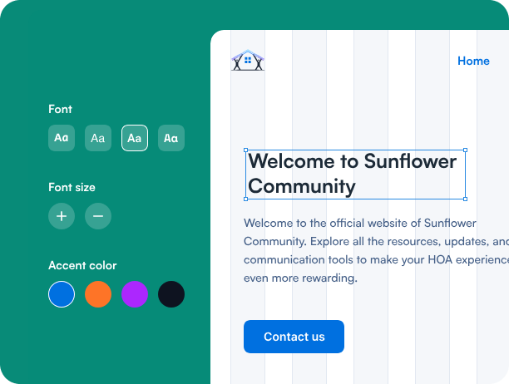This screenshot has width=509, height=384.
Task: Click top-right resize handle of heading box
Action: tap(465, 150)
